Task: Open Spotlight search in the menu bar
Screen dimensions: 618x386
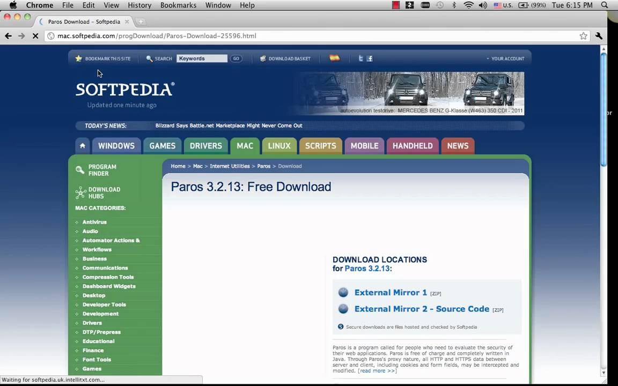Action: pos(605,5)
